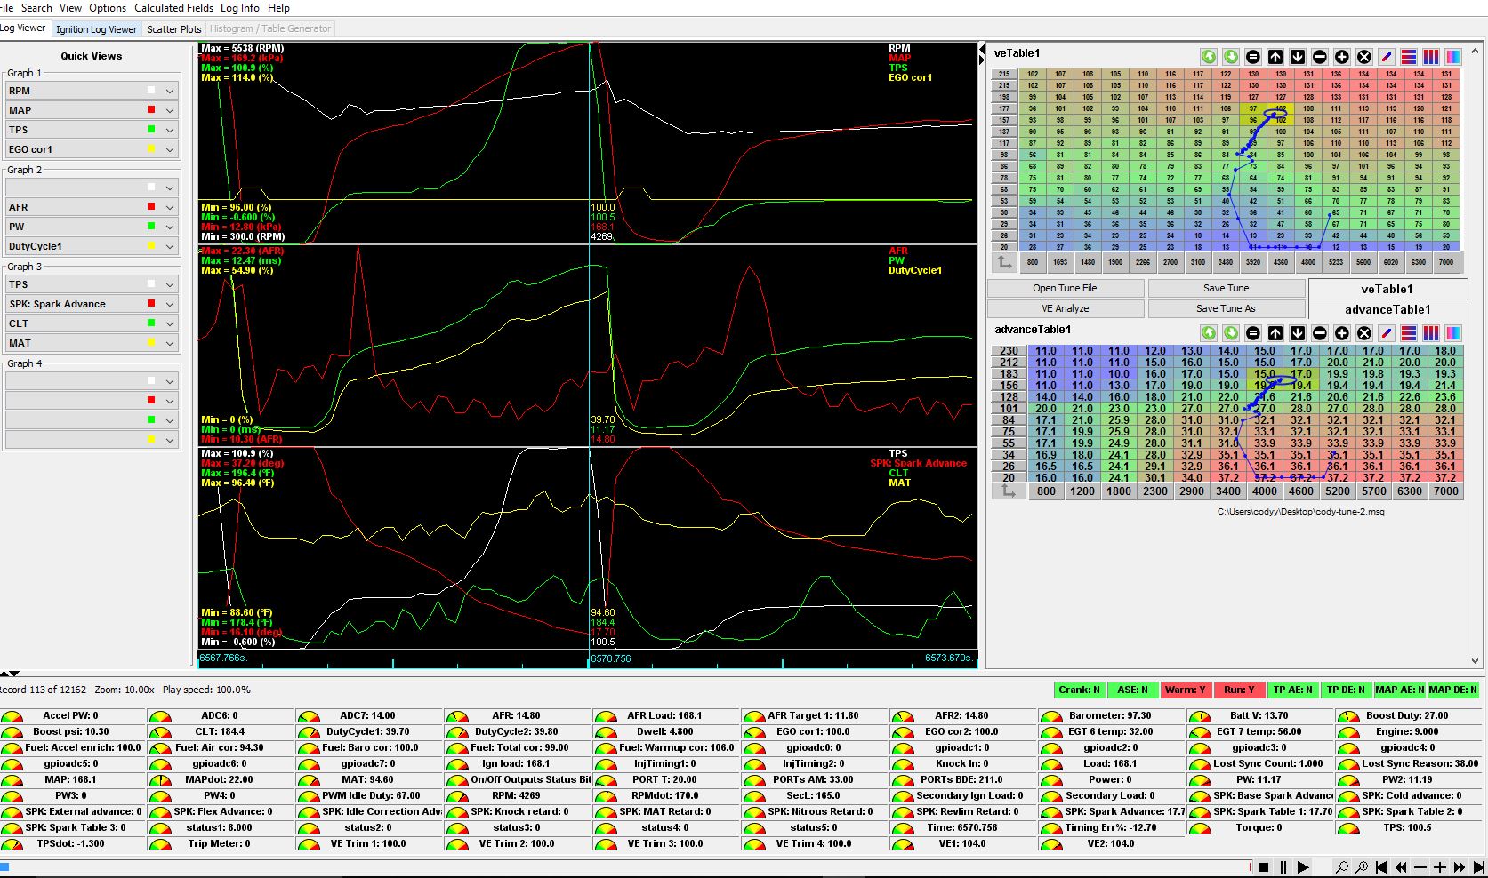This screenshot has width=1488, height=878.
Task: Toggle the MAP DE: N indicator
Action: pos(1454,690)
